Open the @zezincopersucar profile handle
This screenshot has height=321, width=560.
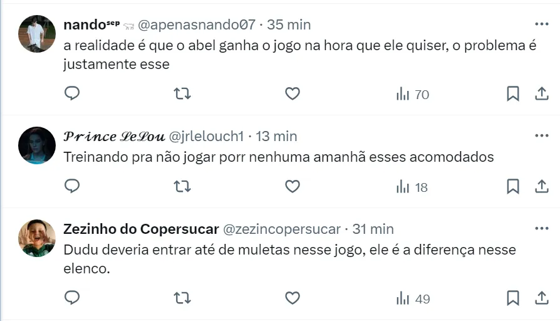[282, 229]
